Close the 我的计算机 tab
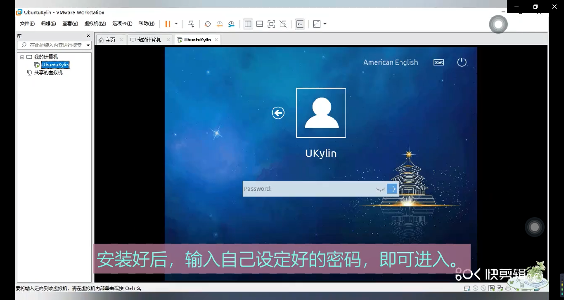Viewport: 564px width, 300px height. [x=168, y=40]
